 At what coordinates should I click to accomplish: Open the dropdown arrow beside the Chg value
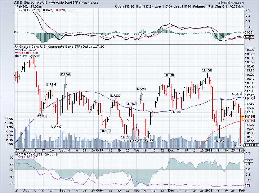tap(243, 6)
